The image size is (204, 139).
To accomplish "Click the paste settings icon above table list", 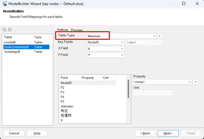I will click(x=10, y=29).
